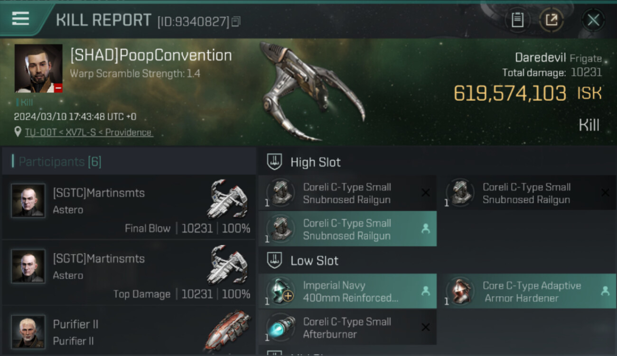Click the 619,574,103 ISK value
Image resolution: width=617 pixels, height=356 pixels.
[527, 94]
